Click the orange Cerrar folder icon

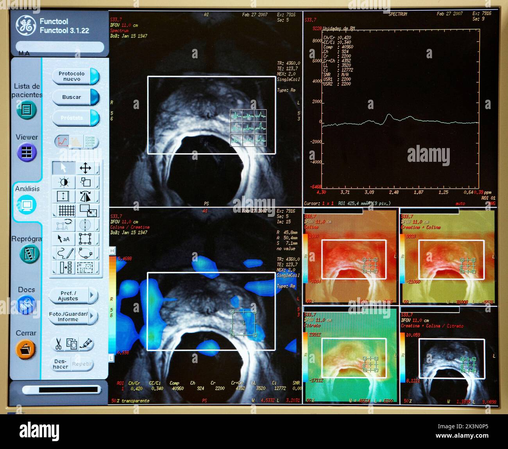26,349
